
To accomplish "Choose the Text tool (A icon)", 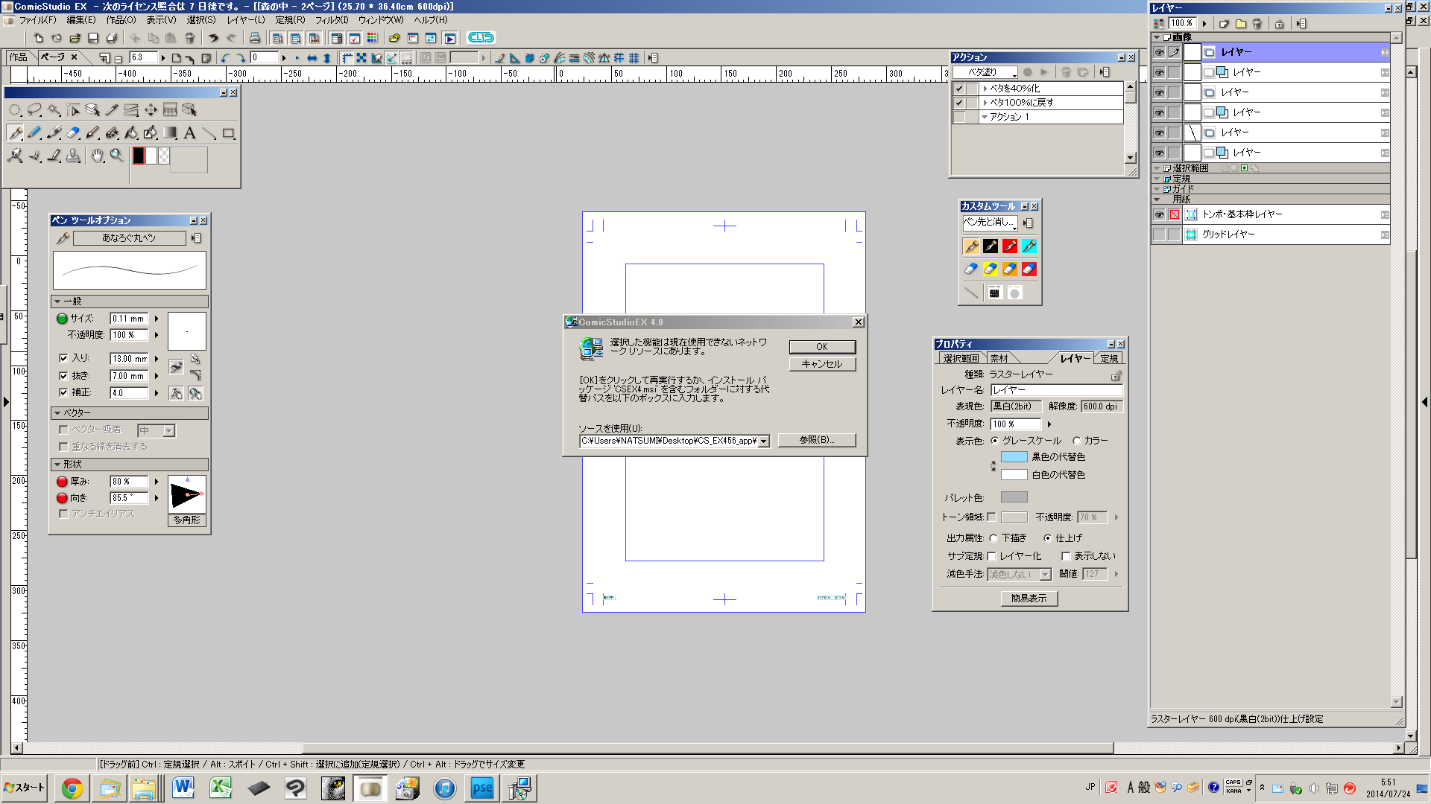I will 189,133.
